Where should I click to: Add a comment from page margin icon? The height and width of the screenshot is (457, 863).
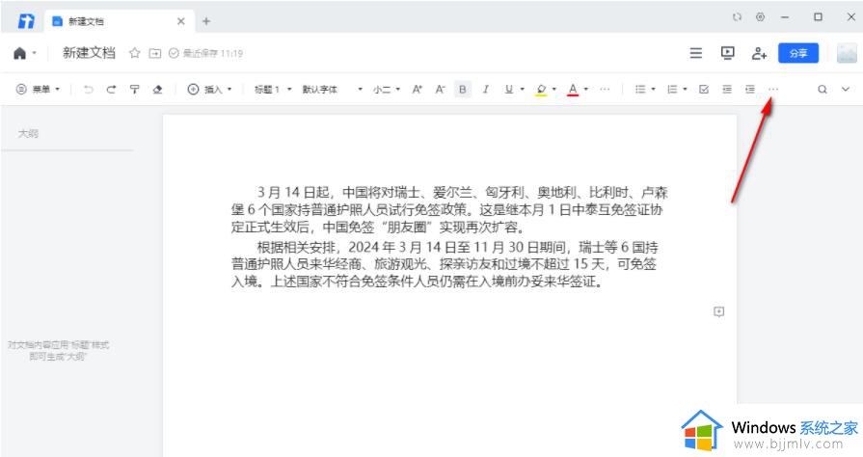pos(718,311)
